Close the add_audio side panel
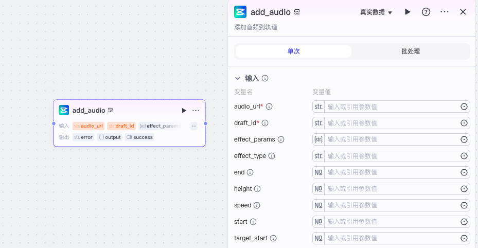Screen dimensions: 478x248 [463, 12]
